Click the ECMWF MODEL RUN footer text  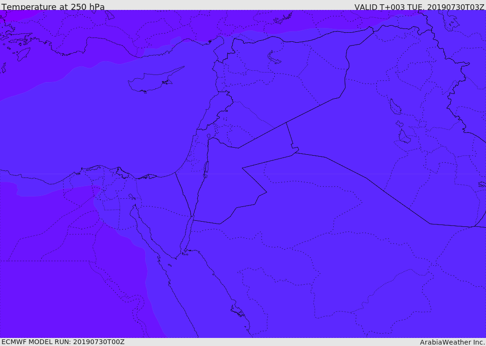pos(63,342)
